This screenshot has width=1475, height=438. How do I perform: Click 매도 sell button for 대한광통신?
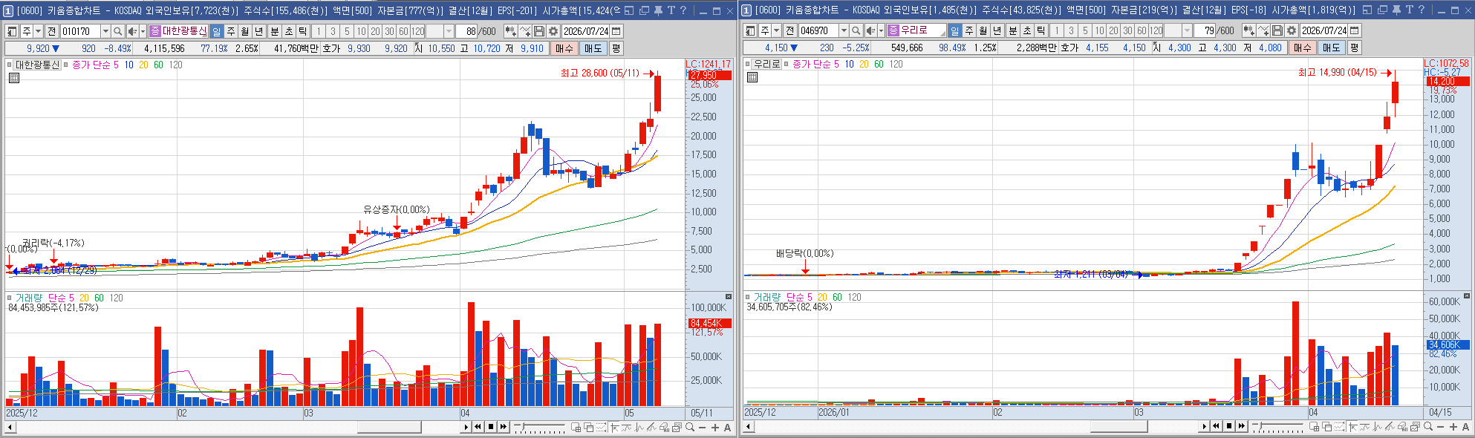(593, 48)
